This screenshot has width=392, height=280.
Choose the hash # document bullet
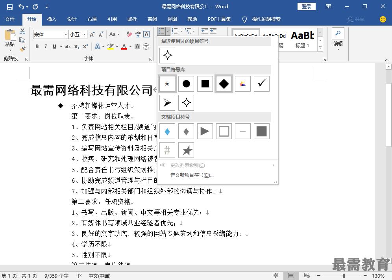click(x=167, y=150)
